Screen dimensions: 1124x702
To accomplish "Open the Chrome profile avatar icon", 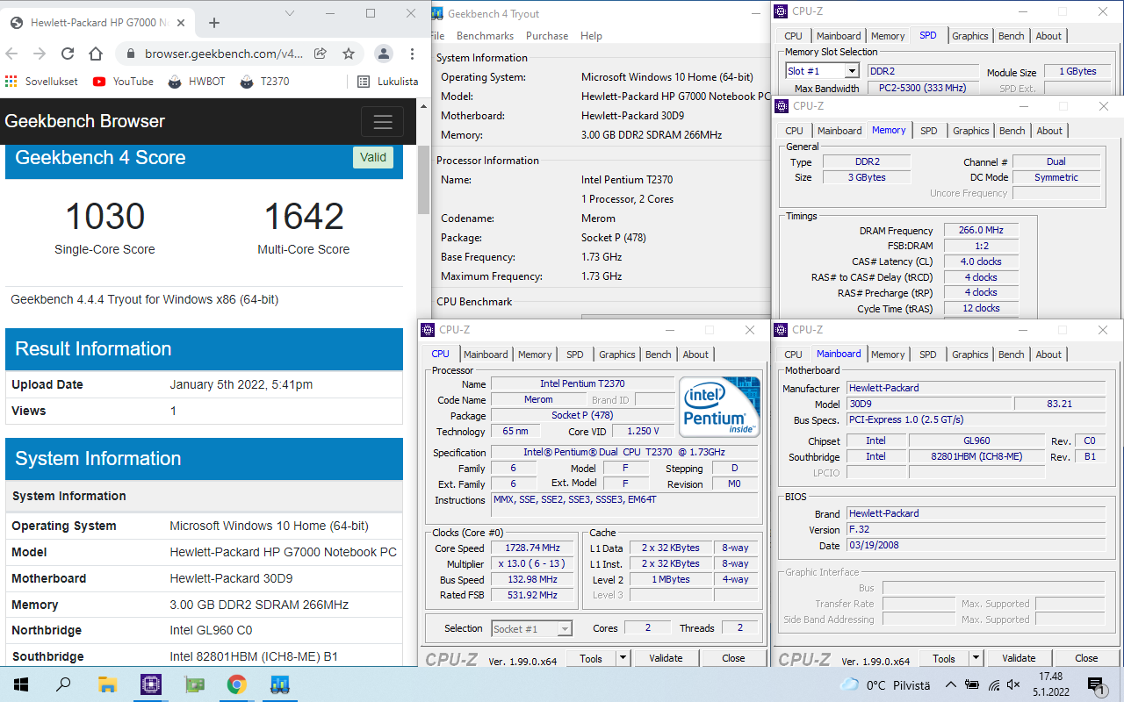I will [384, 54].
